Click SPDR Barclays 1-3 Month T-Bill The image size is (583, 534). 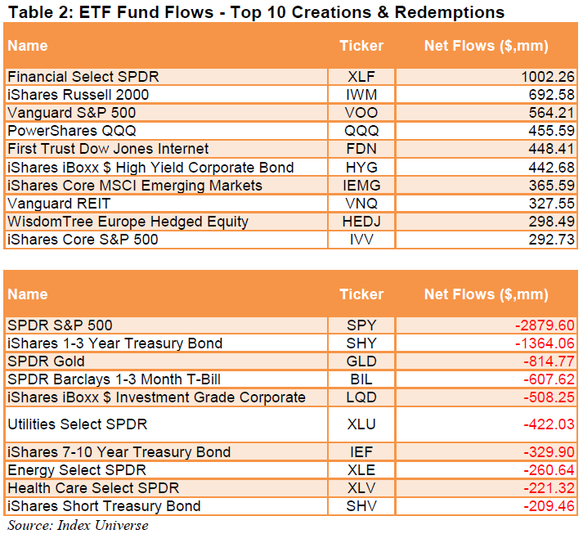point(114,379)
